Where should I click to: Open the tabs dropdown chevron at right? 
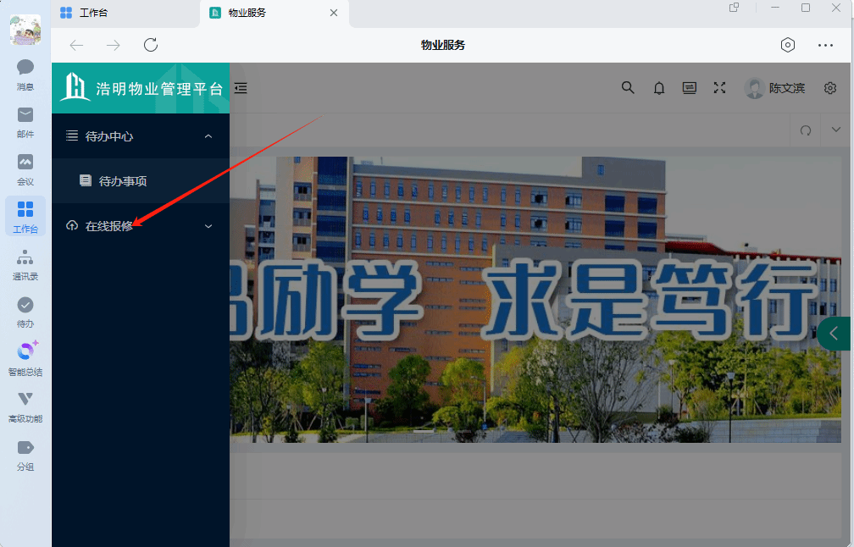[x=836, y=130]
